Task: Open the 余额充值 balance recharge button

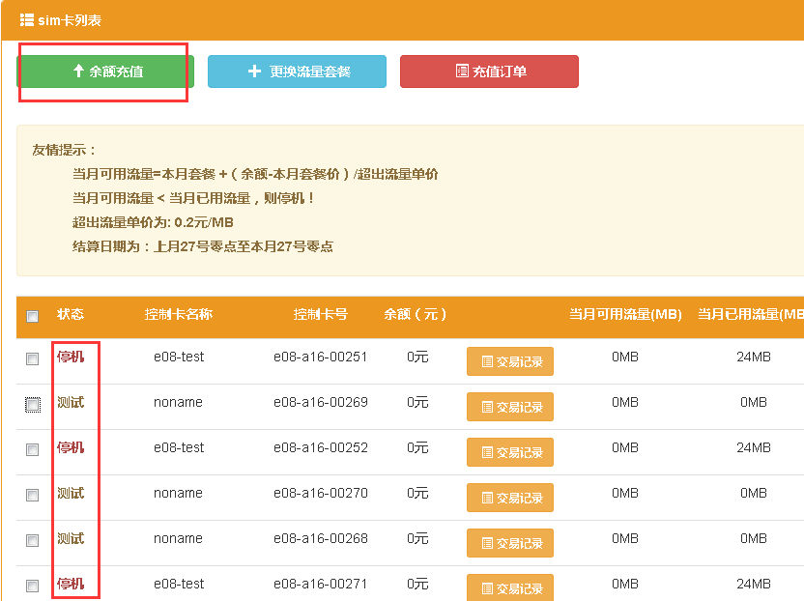Action: pyautogui.click(x=105, y=72)
